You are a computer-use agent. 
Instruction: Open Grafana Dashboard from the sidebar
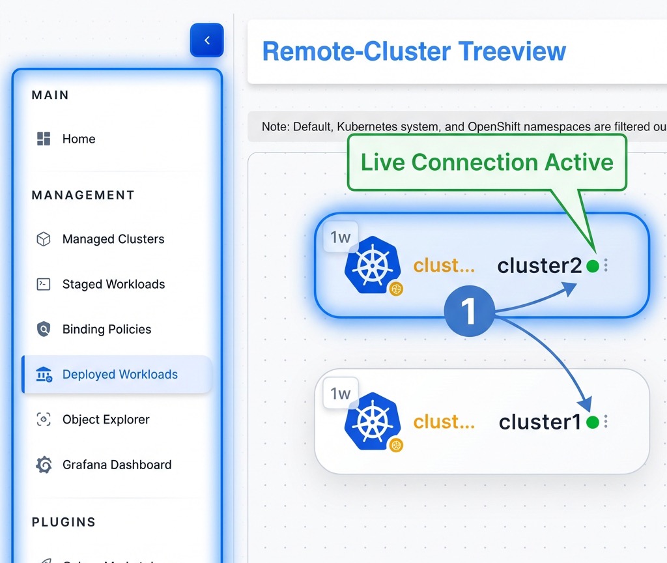pyautogui.click(x=117, y=465)
